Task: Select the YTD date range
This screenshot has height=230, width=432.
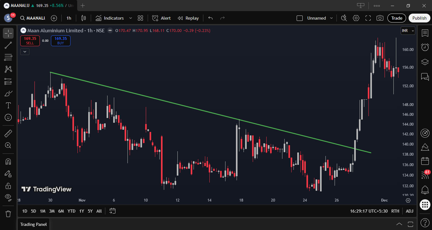Action: [x=71, y=211]
